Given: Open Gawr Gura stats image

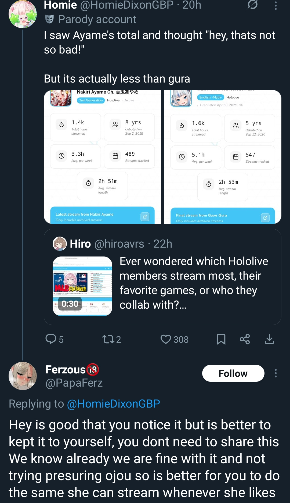Looking at the screenshot, I should 223,157.
